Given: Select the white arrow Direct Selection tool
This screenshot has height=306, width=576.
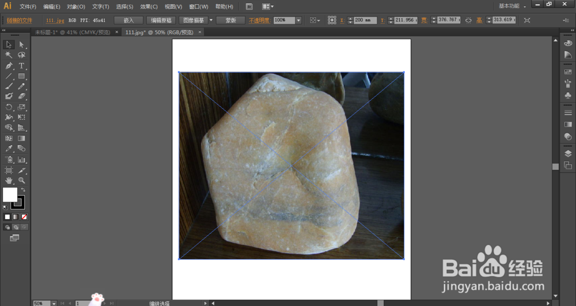Looking at the screenshot, I should (x=22, y=44).
